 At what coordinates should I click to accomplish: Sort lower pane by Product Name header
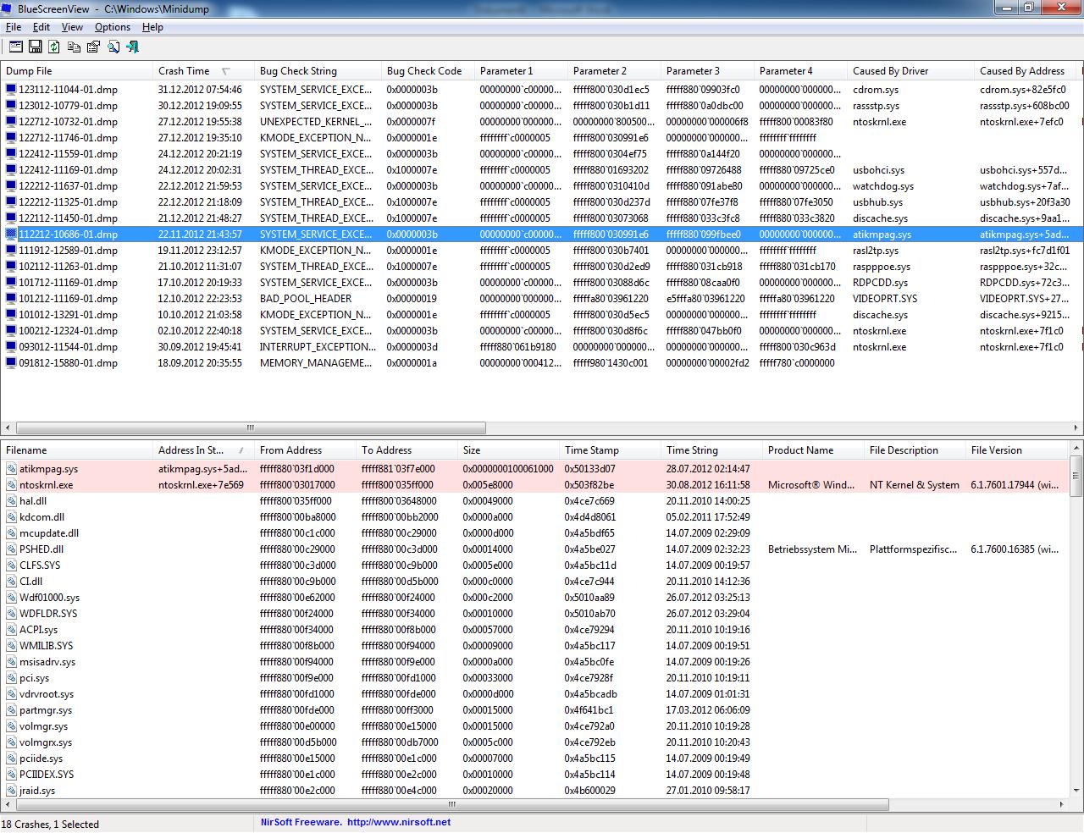pos(813,450)
